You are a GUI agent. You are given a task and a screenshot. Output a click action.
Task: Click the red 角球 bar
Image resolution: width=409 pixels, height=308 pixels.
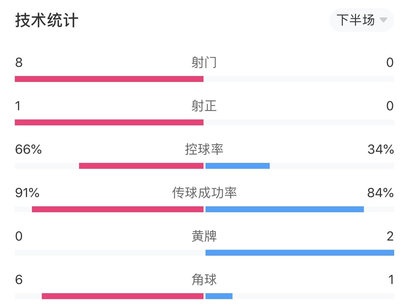(123, 296)
